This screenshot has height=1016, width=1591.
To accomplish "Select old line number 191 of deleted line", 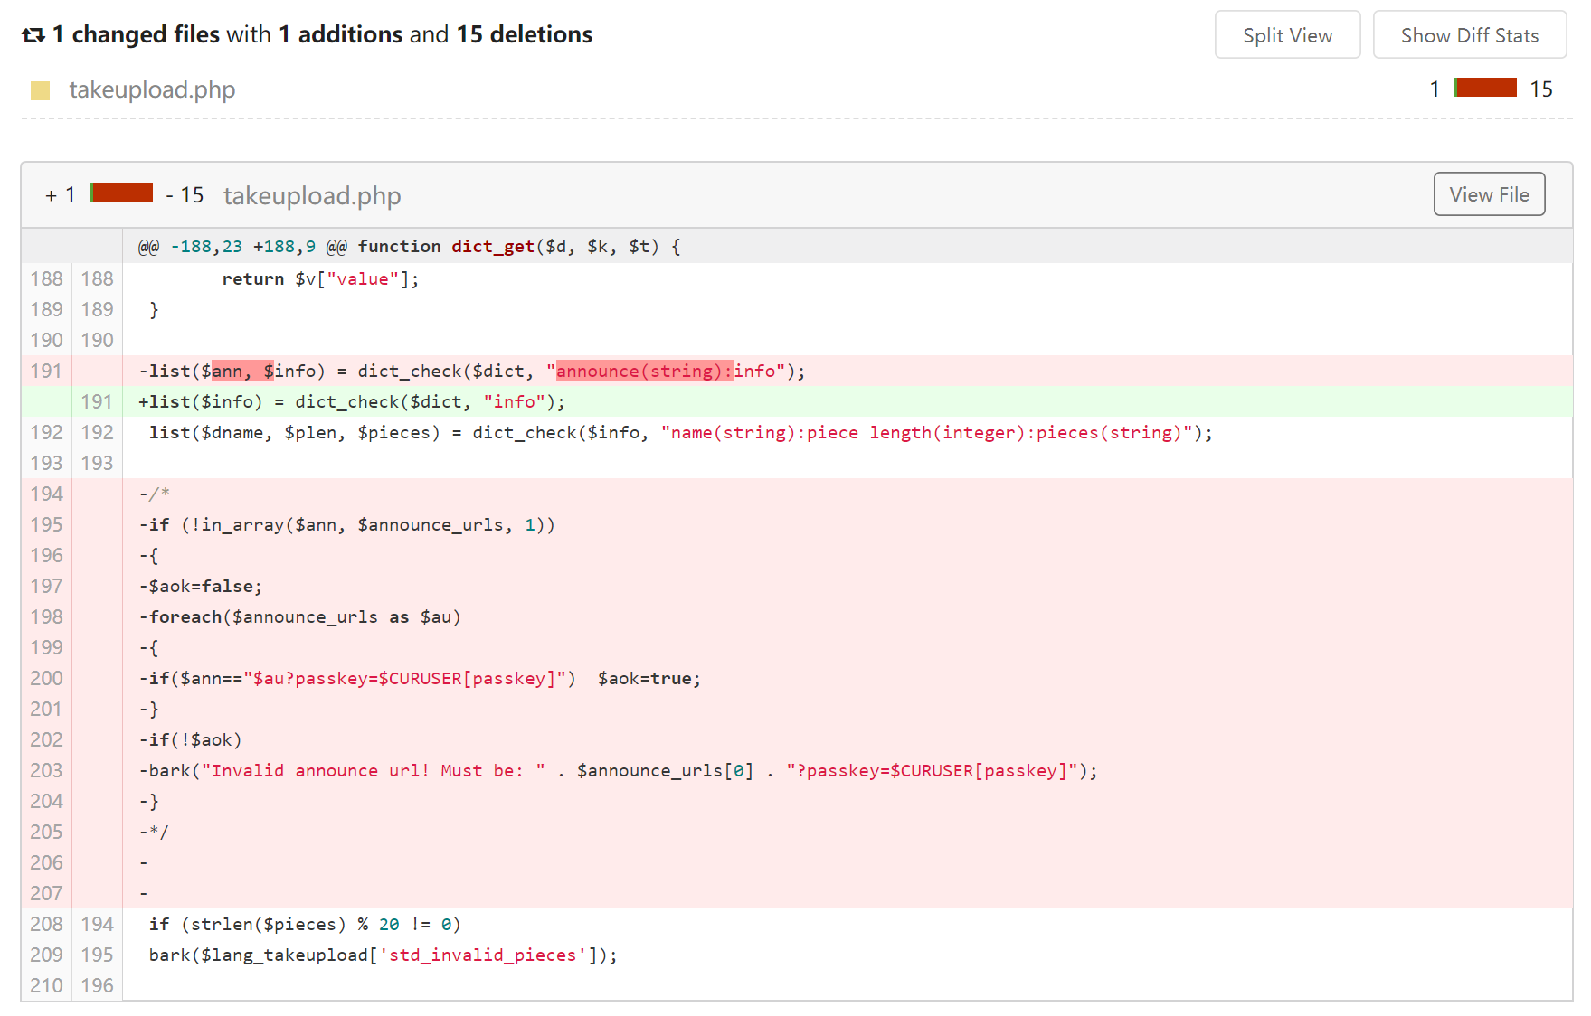I will click(x=46, y=371).
